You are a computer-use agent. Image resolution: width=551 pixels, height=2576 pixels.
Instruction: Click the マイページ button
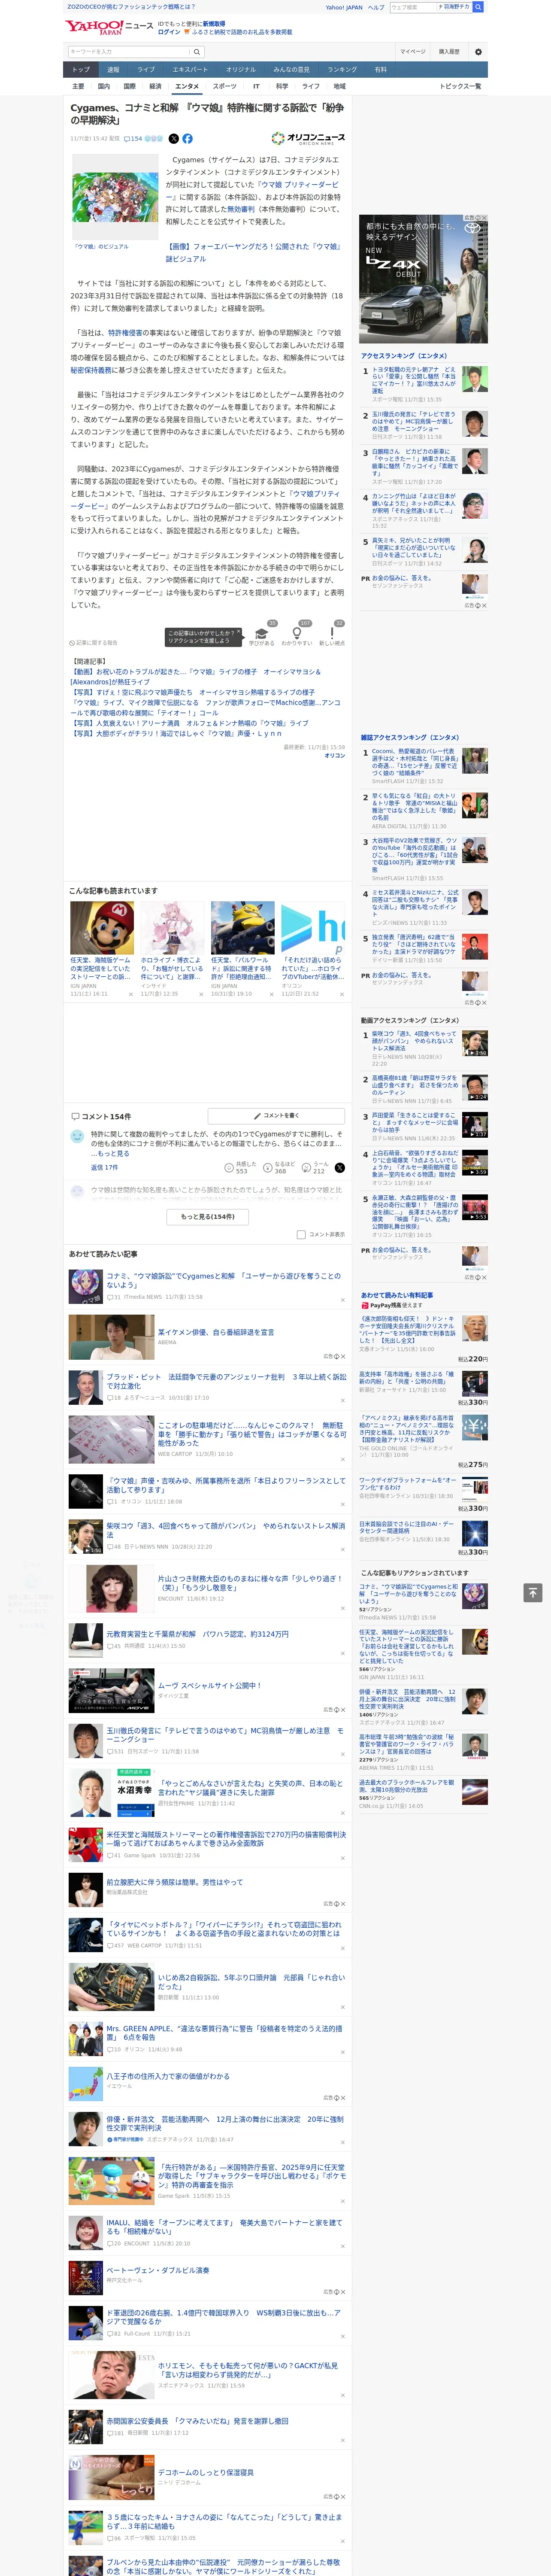[413, 51]
